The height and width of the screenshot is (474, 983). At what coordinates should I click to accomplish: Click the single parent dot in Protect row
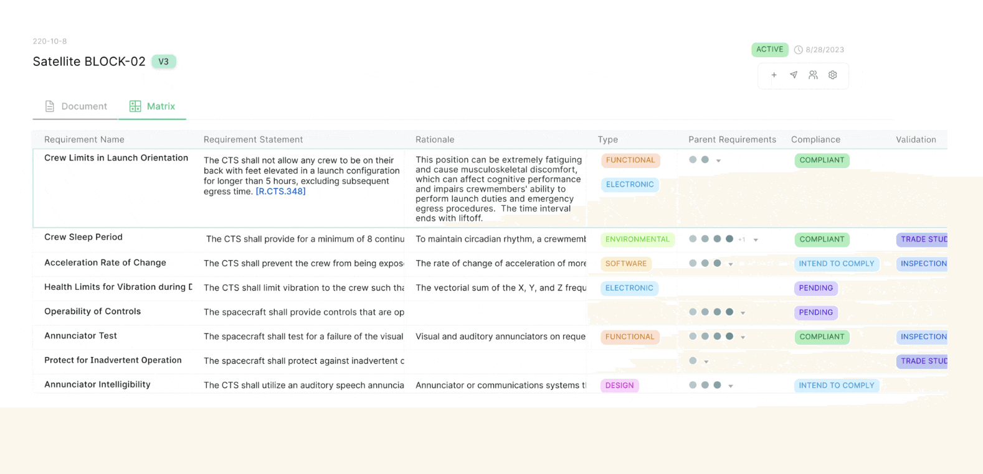(x=693, y=361)
